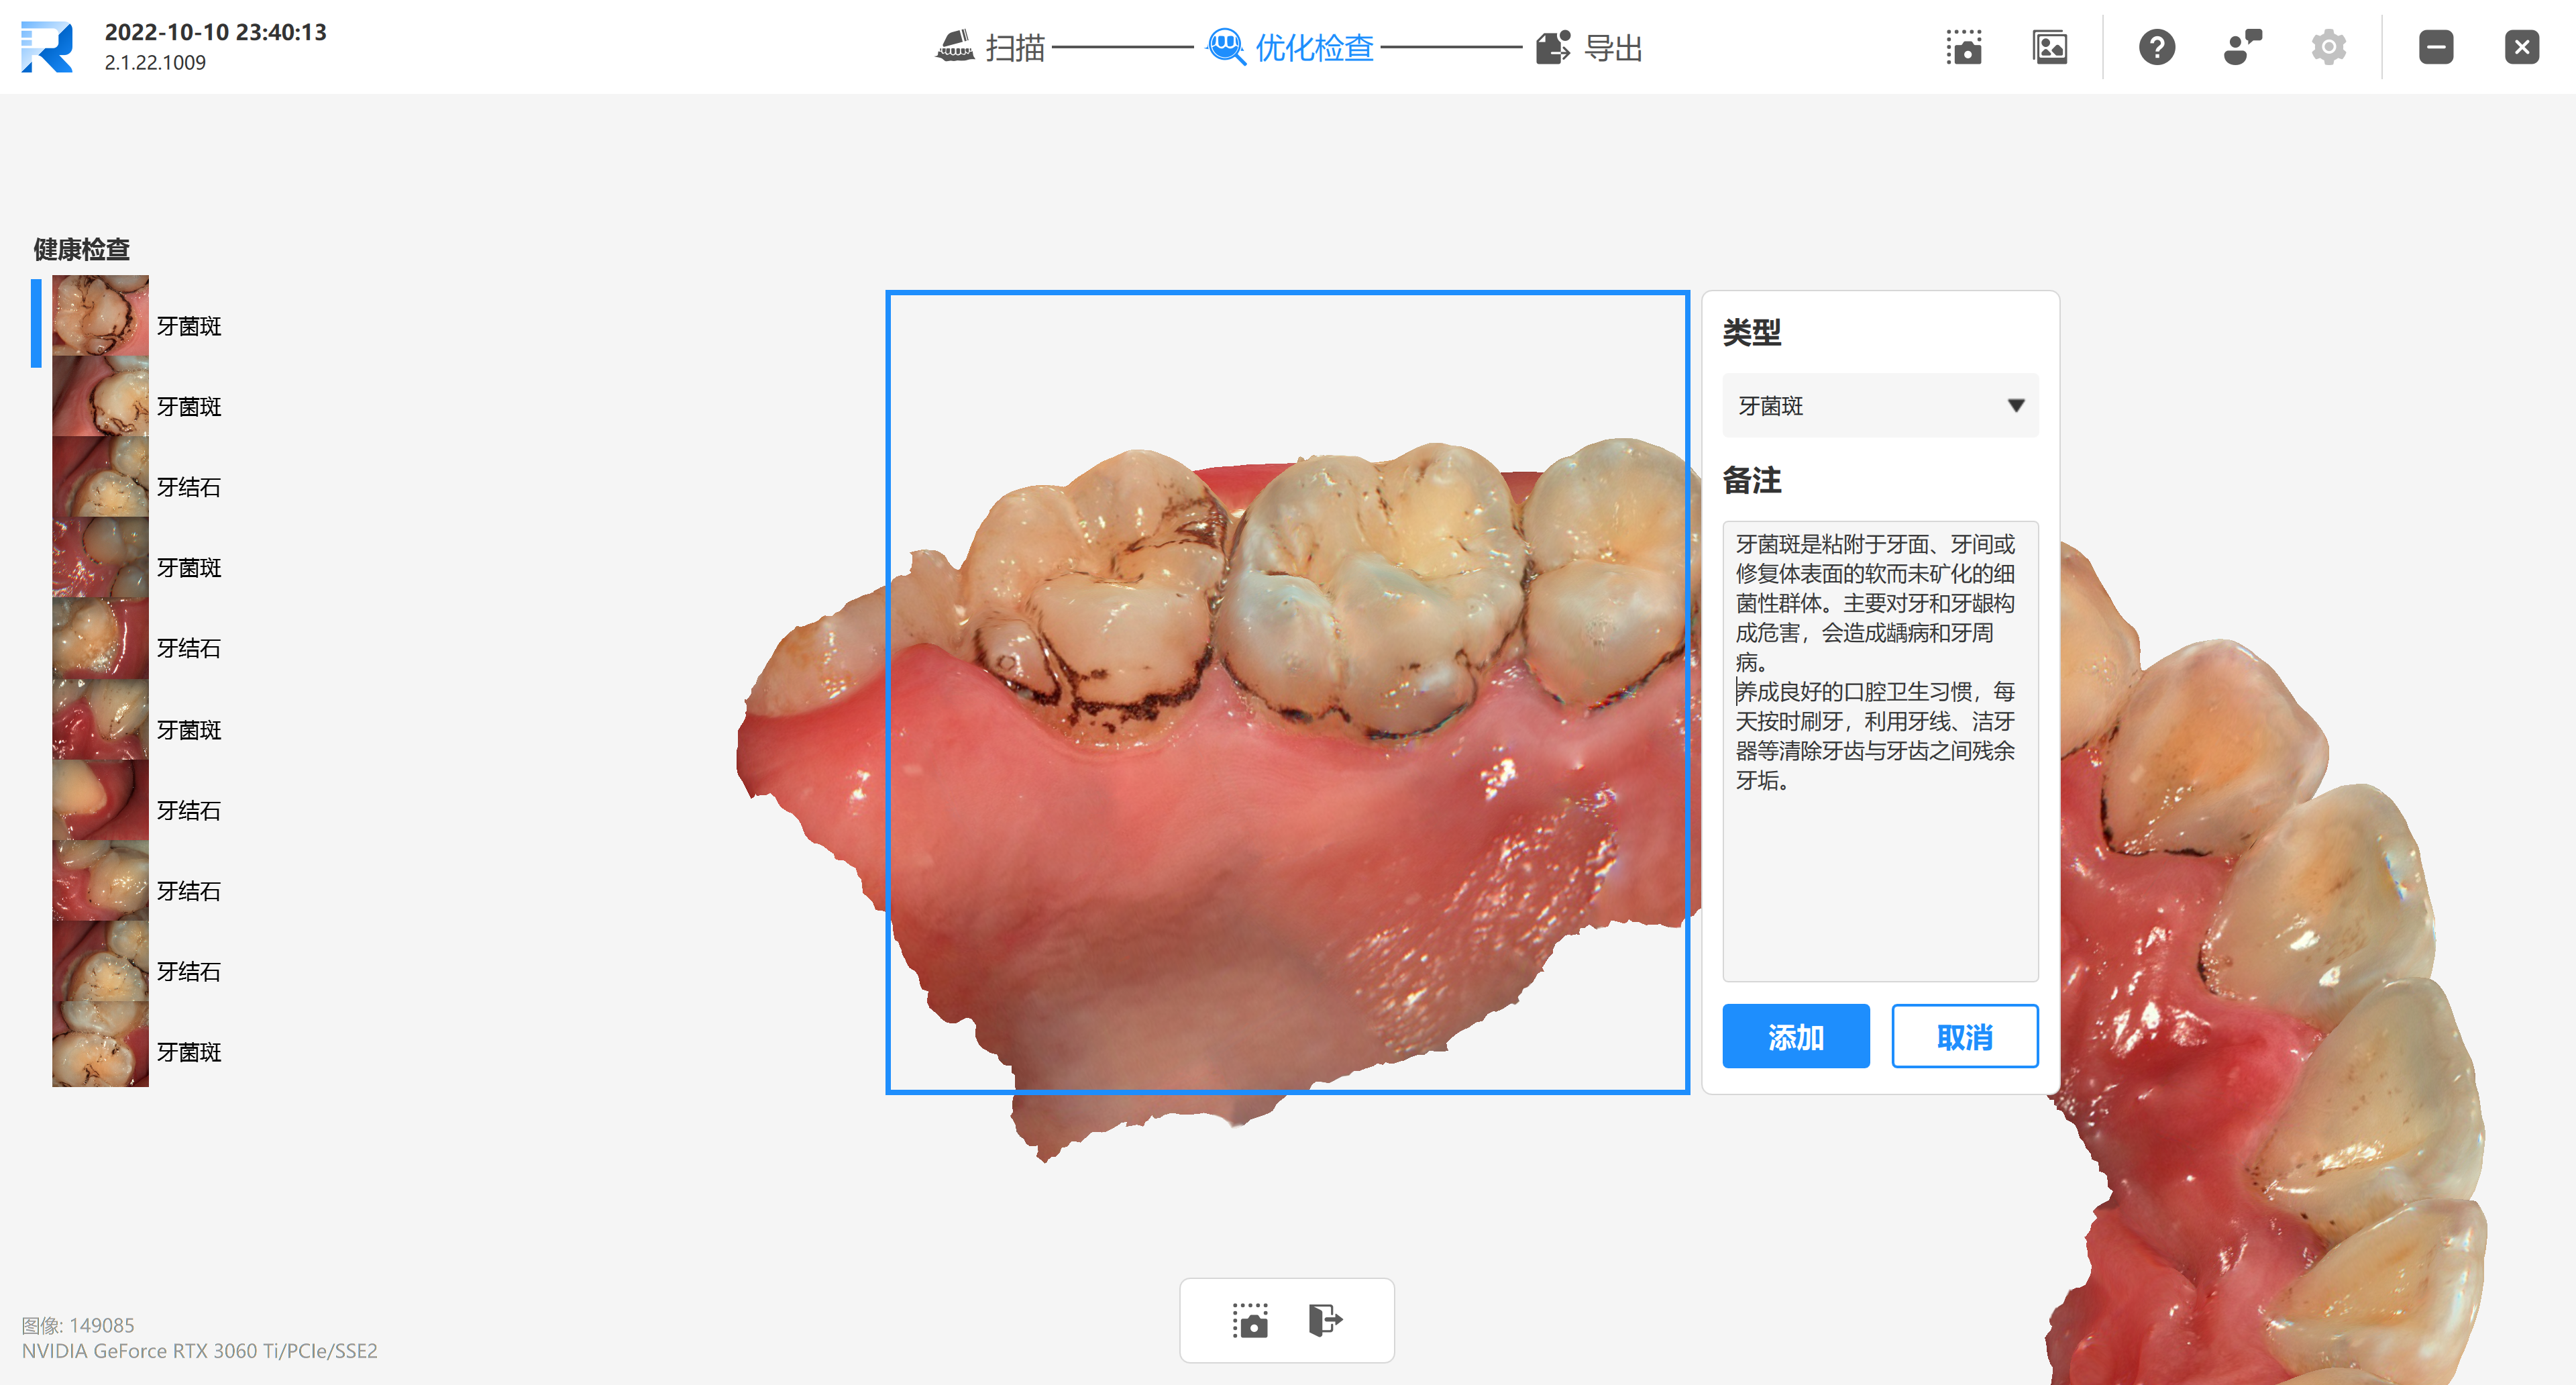This screenshot has width=2576, height=1385.
Task: Select the second 牙菌斑 thumbnail in list
Action: click(100, 397)
